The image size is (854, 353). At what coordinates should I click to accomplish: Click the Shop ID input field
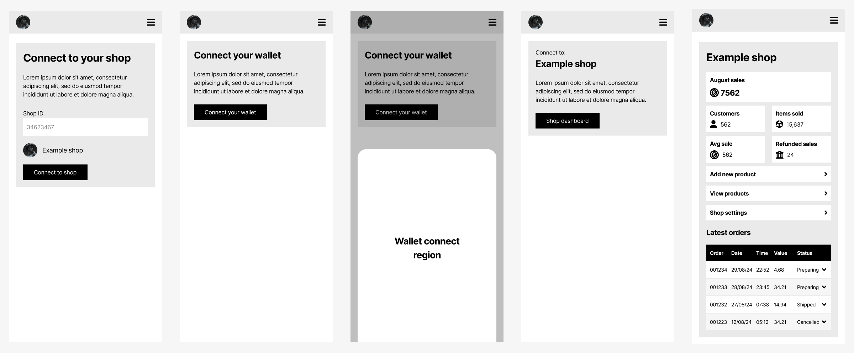tap(85, 127)
